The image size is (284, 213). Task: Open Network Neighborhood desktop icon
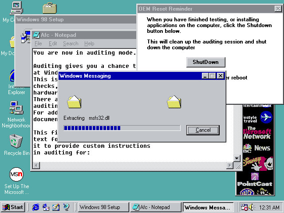coord(16,108)
